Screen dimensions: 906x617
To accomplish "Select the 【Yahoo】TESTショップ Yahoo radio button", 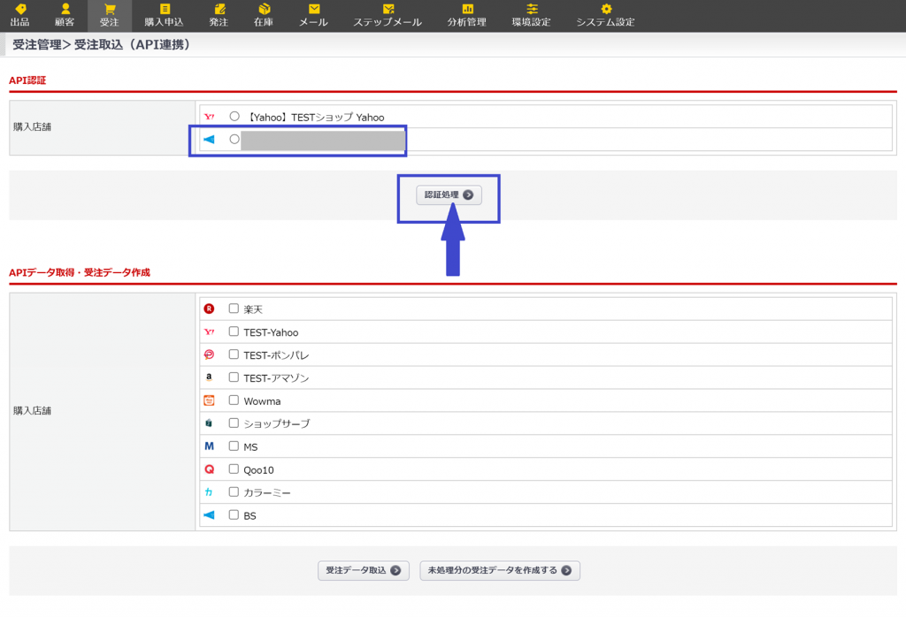I will coord(234,116).
